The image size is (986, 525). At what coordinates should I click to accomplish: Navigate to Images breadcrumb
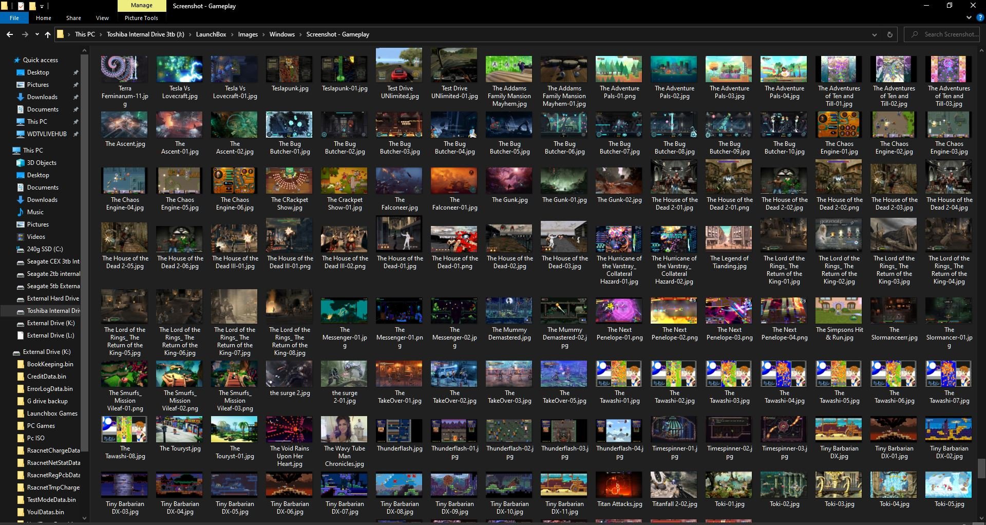pos(248,34)
